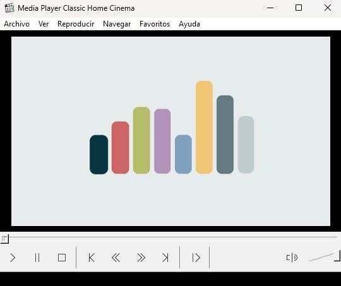Image resolution: width=341 pixels, height=286 pixels.
Task: Mute audio using the speaker icon
Action: point(292,258)
